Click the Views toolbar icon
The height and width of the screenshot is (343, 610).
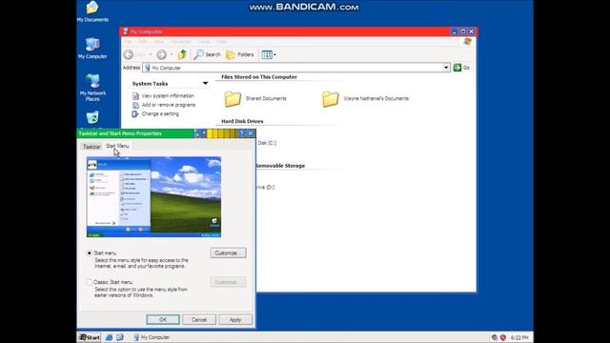point(267,55)
